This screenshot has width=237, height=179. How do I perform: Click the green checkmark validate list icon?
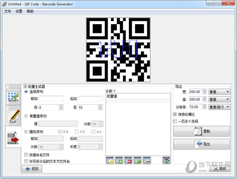click(167, 160)
